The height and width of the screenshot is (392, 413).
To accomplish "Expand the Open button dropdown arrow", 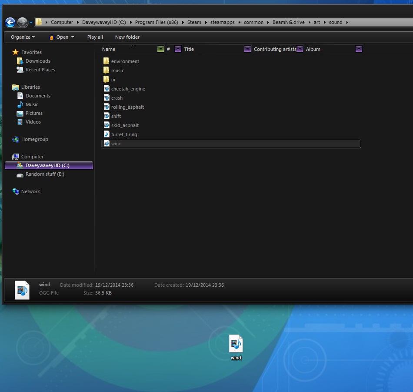I will 73,37.
